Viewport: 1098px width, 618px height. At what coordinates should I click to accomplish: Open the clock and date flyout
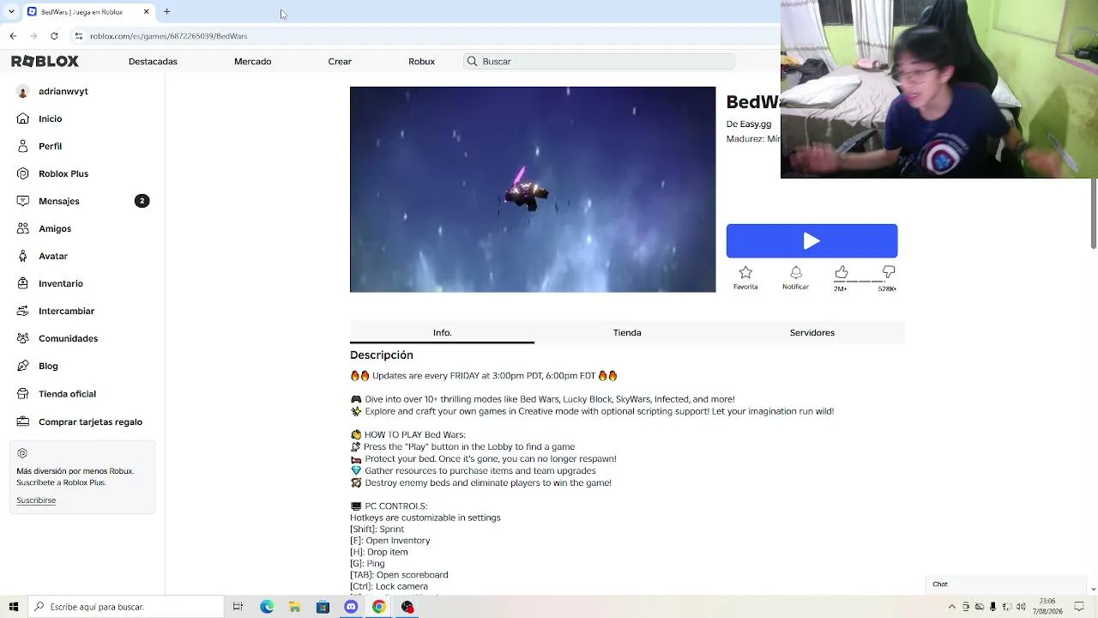coord(1047,607)
